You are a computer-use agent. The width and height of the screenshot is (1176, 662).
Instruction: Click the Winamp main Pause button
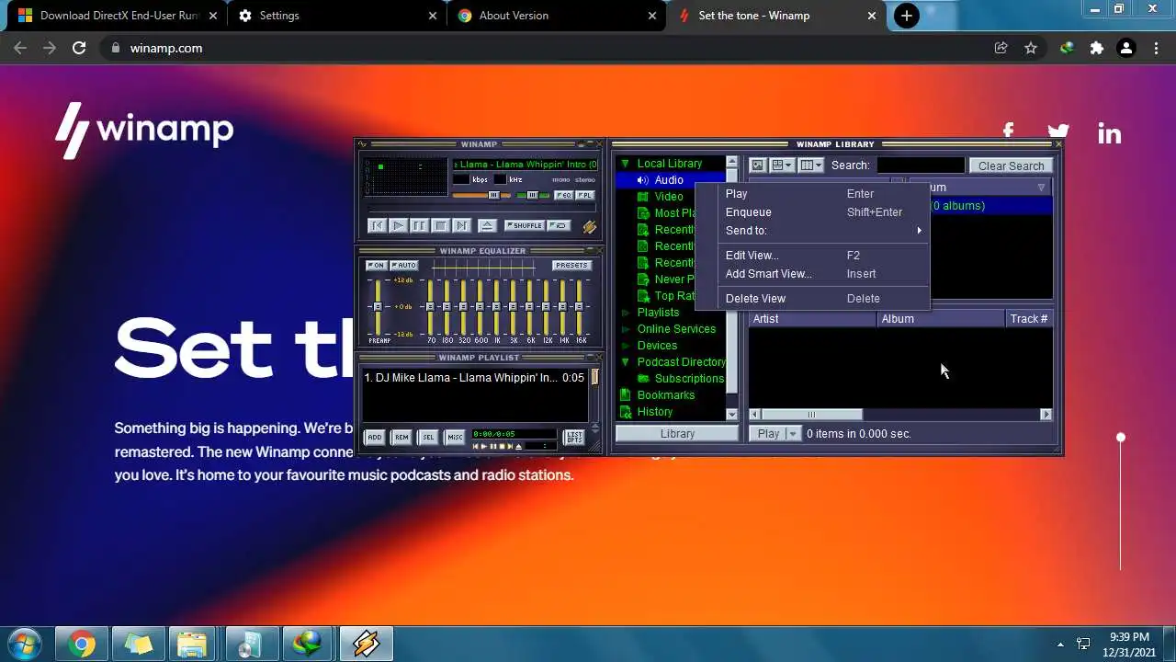(x=419, y=225)
